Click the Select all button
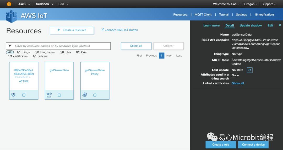 [136, 46]
